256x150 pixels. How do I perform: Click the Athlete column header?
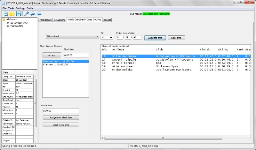118,49
